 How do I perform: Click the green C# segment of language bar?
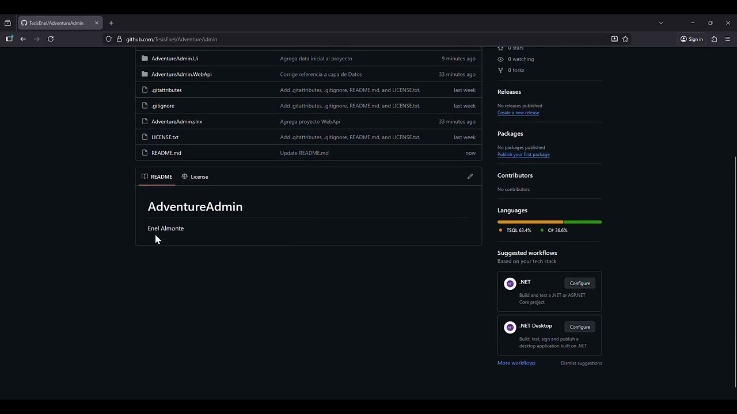coord(583,222)
